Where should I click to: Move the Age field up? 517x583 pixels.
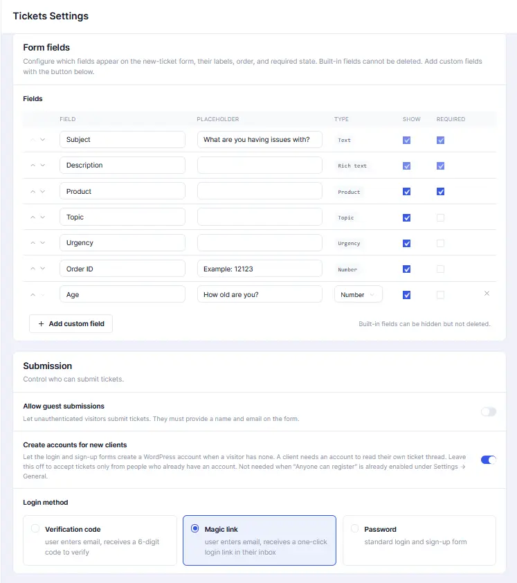pyautogui.click(x=33, y=295)
